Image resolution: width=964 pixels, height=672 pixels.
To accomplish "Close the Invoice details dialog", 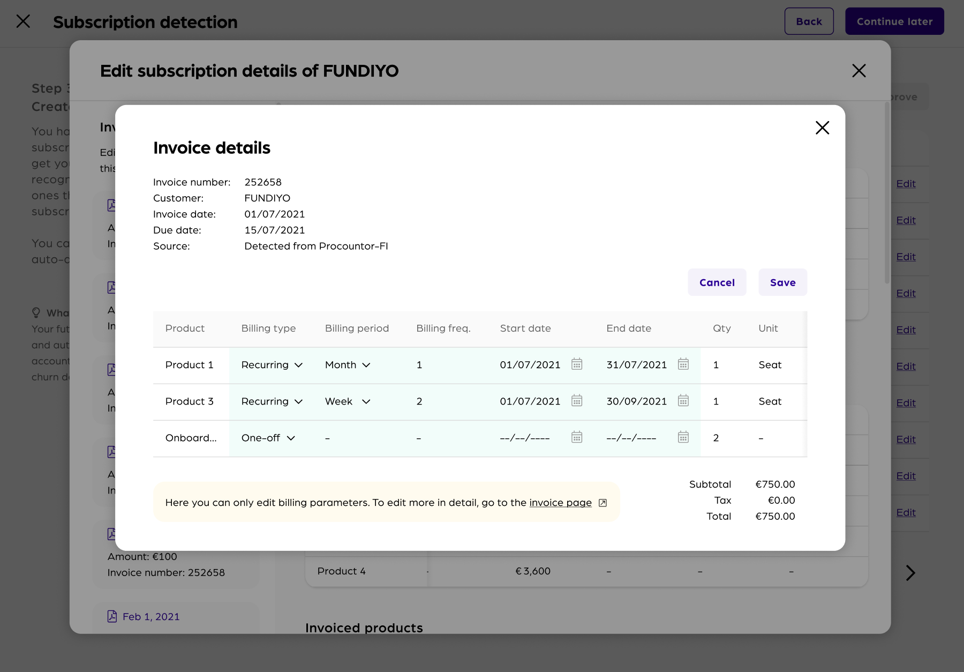I will point(822,128).
